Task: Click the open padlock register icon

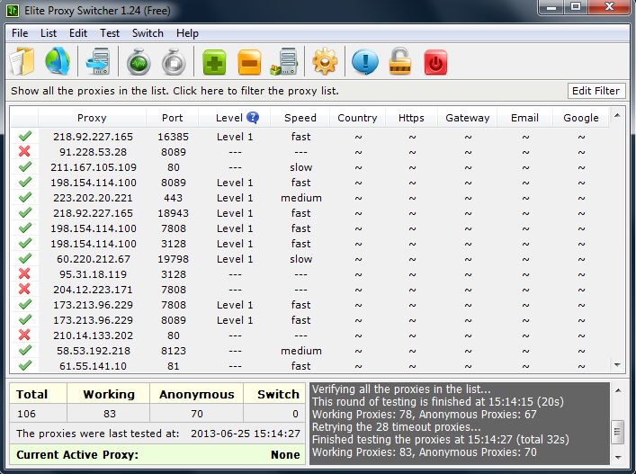Action: pos(400,61)
